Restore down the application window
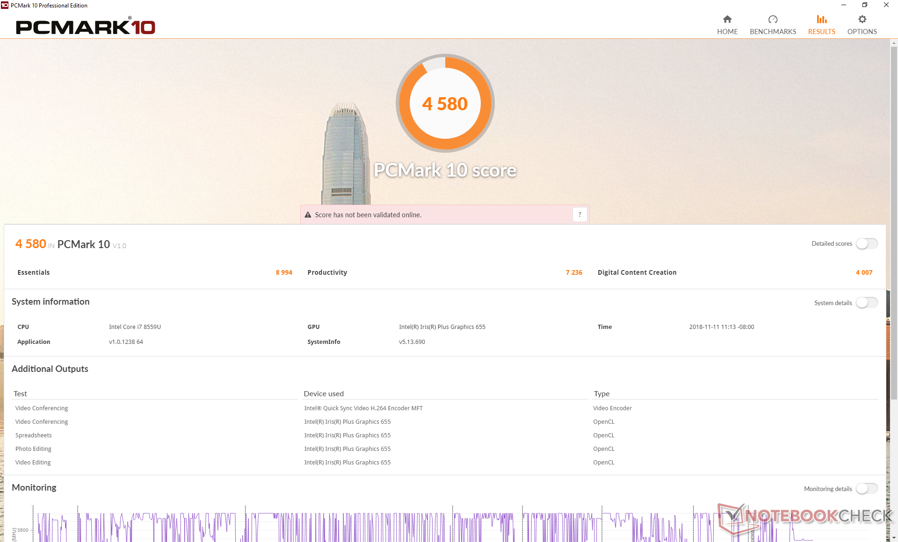Viewport: 898px width, 542px height. (864, 5)
